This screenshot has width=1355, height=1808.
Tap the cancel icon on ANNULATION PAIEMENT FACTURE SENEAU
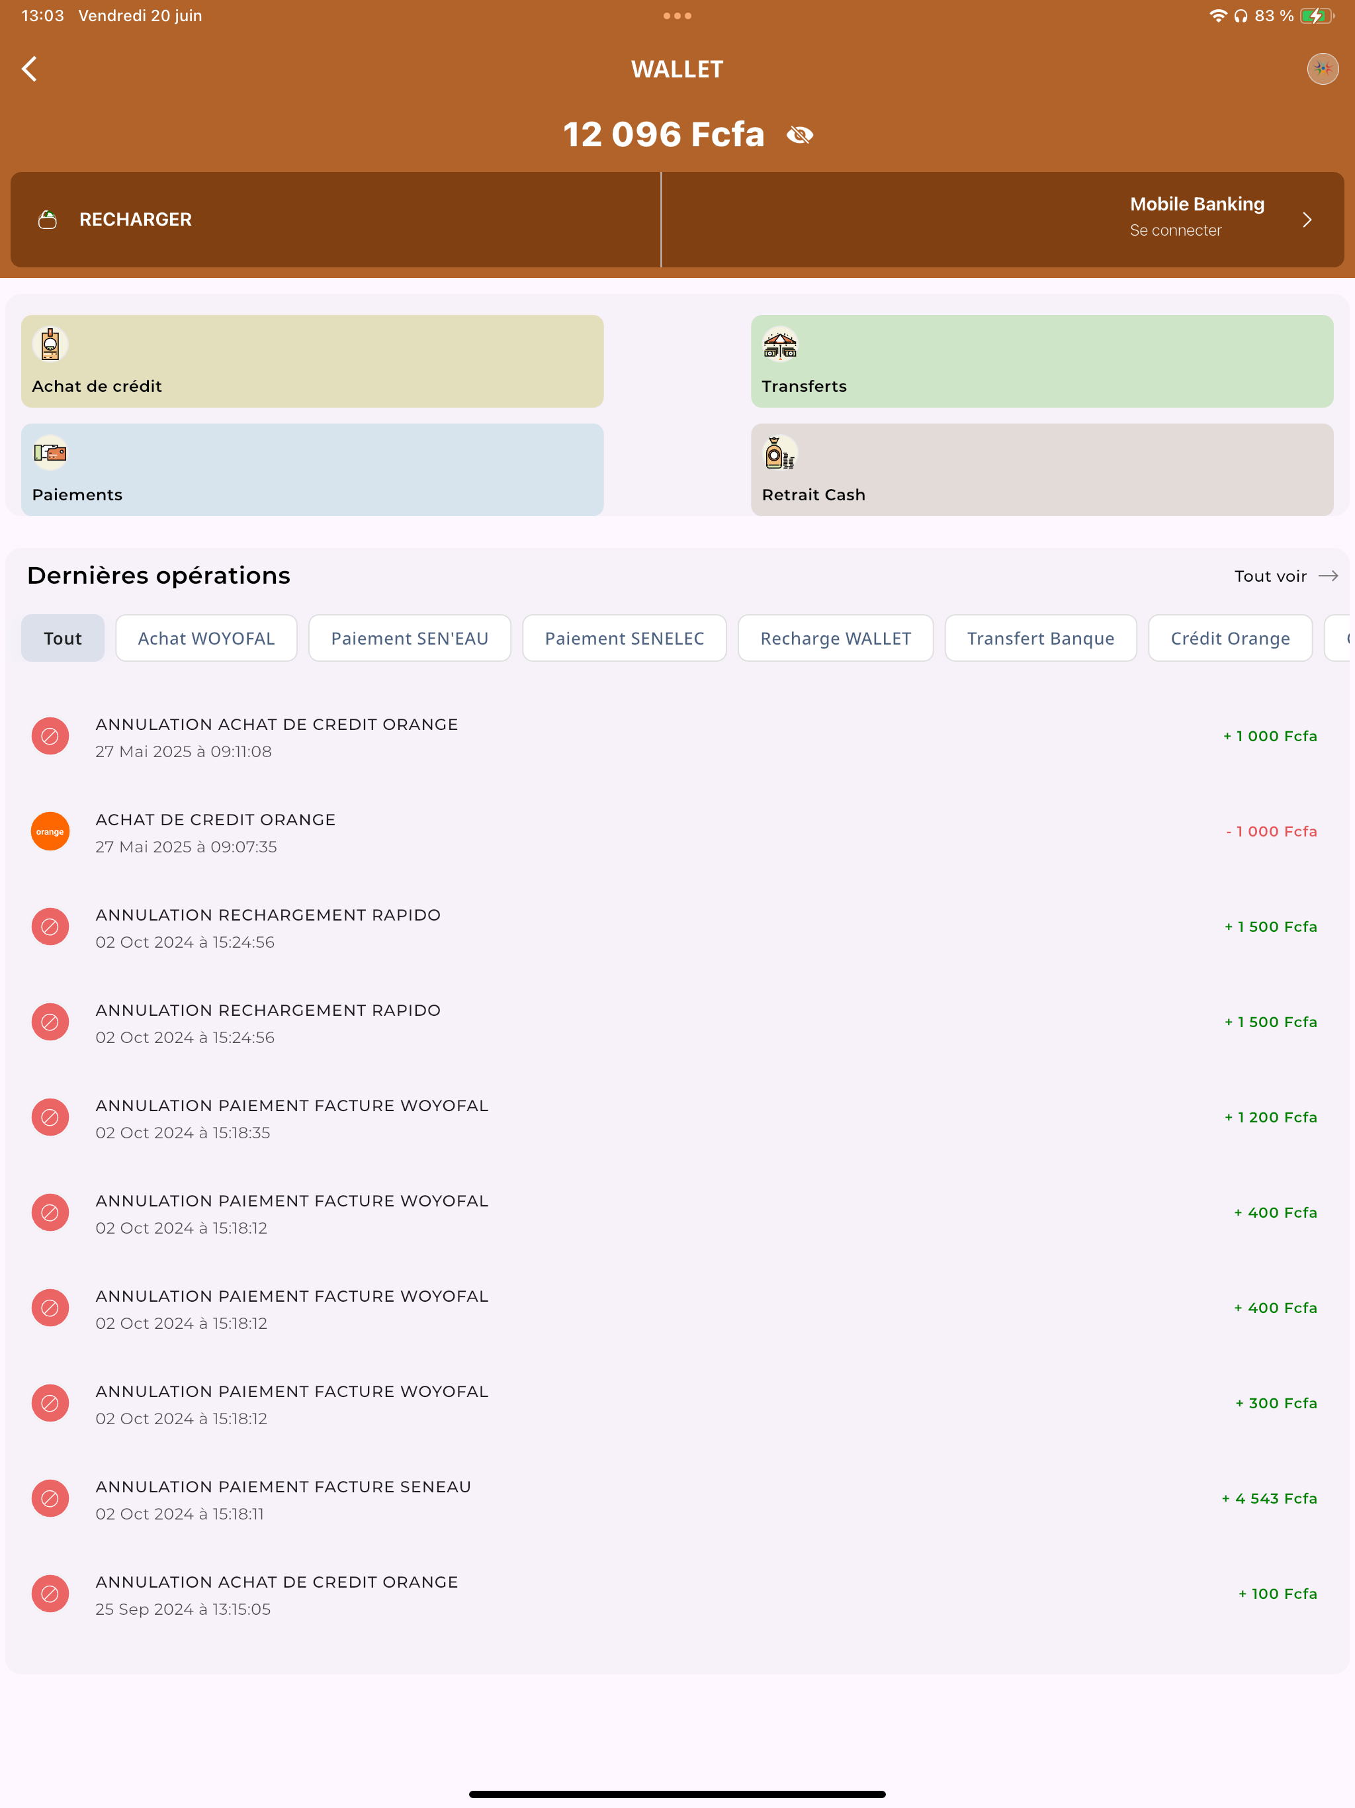[50, 1498]
